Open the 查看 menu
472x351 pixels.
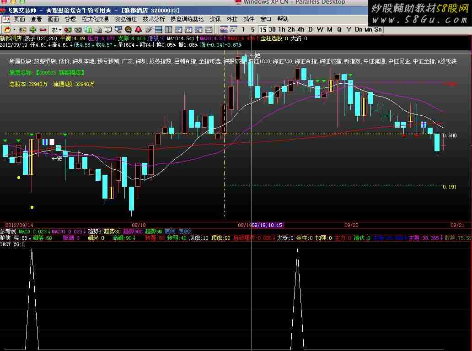(37, 19)
